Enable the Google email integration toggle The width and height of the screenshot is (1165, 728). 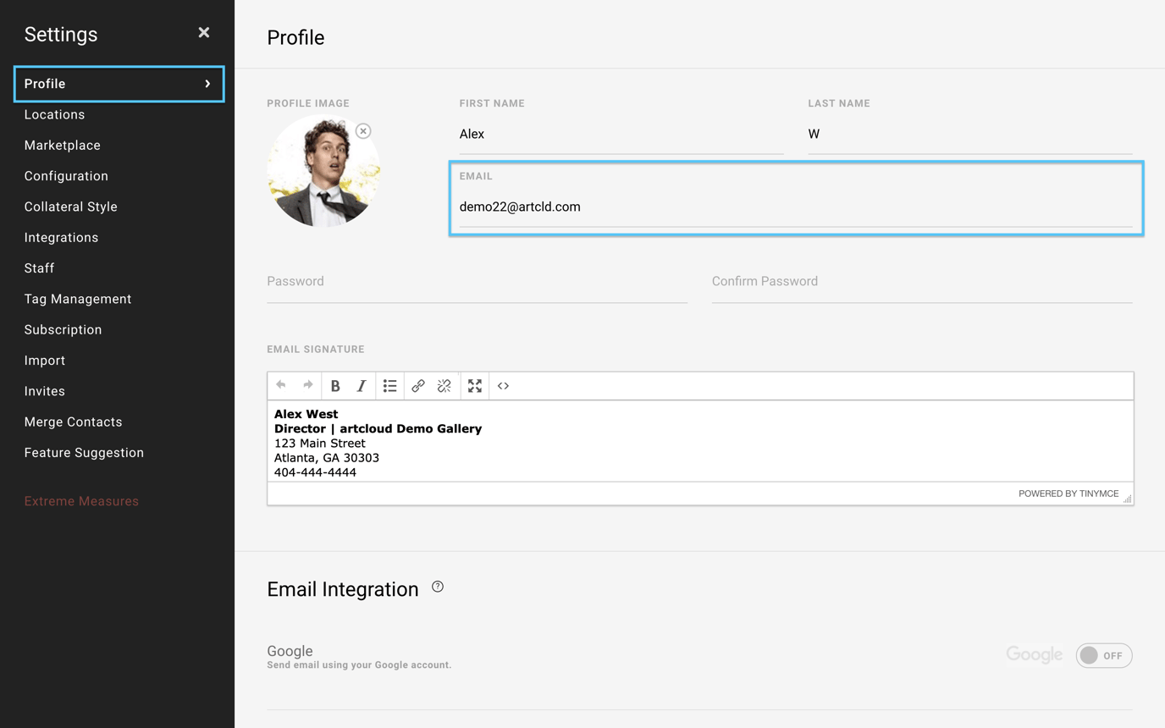1103,655
